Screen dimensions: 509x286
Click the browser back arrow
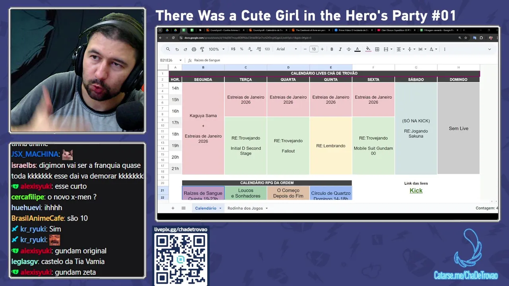tap(161, 38)
